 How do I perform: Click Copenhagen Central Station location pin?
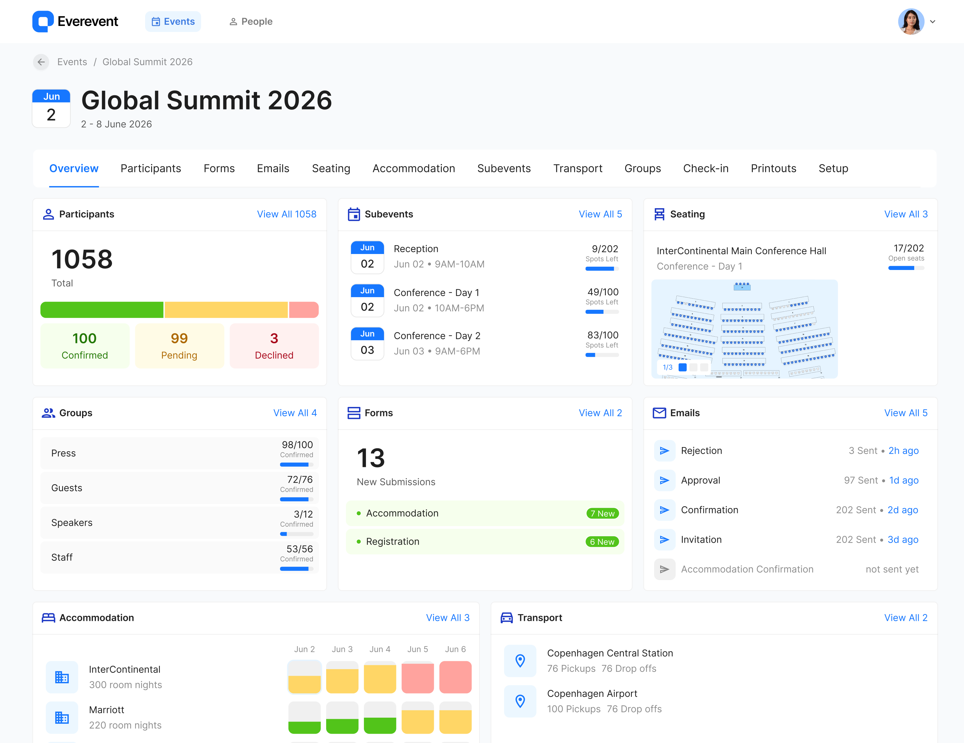pyautogui.click(x=520, y=660)
